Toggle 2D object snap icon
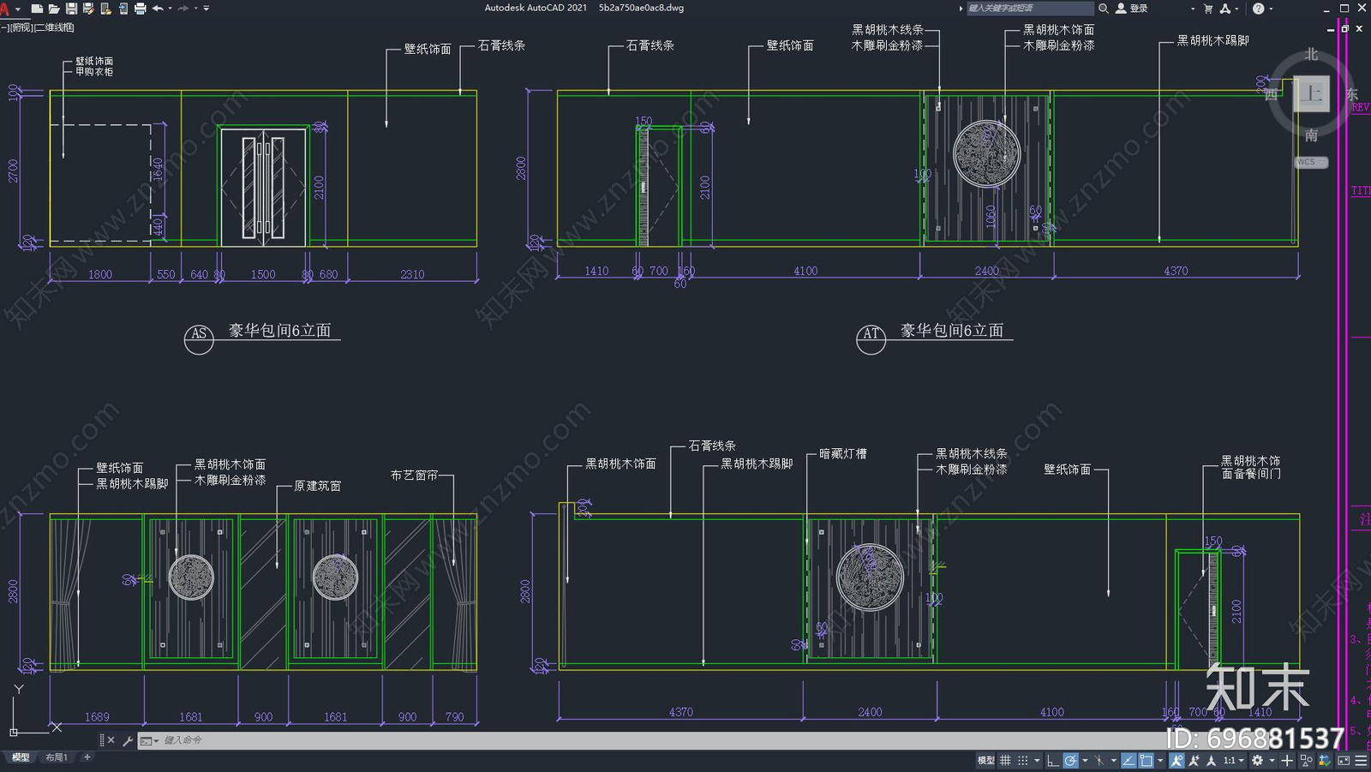This screenshot has height=772, width=1371. [x=1146, y=760]
